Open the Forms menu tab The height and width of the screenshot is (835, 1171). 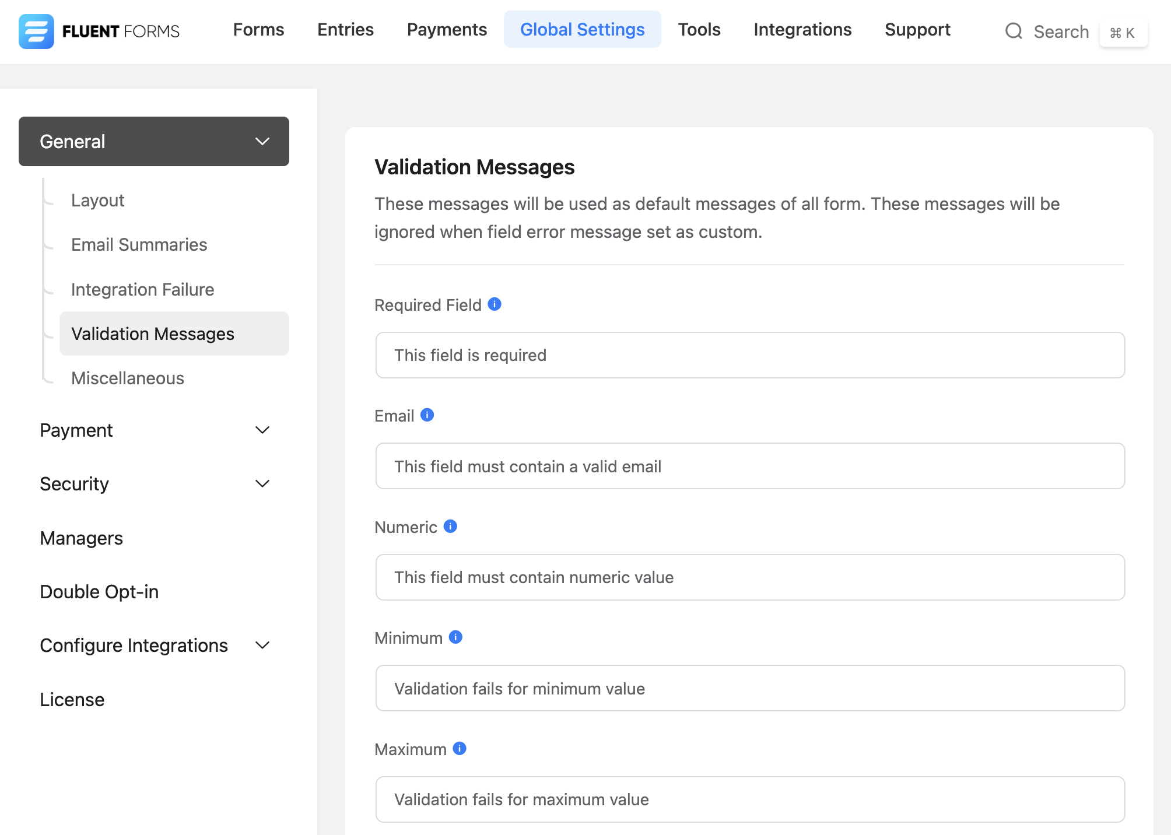[258, 30]
